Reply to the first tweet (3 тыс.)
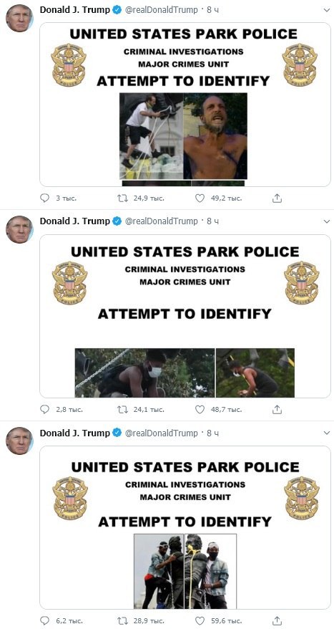 (45, 198)
